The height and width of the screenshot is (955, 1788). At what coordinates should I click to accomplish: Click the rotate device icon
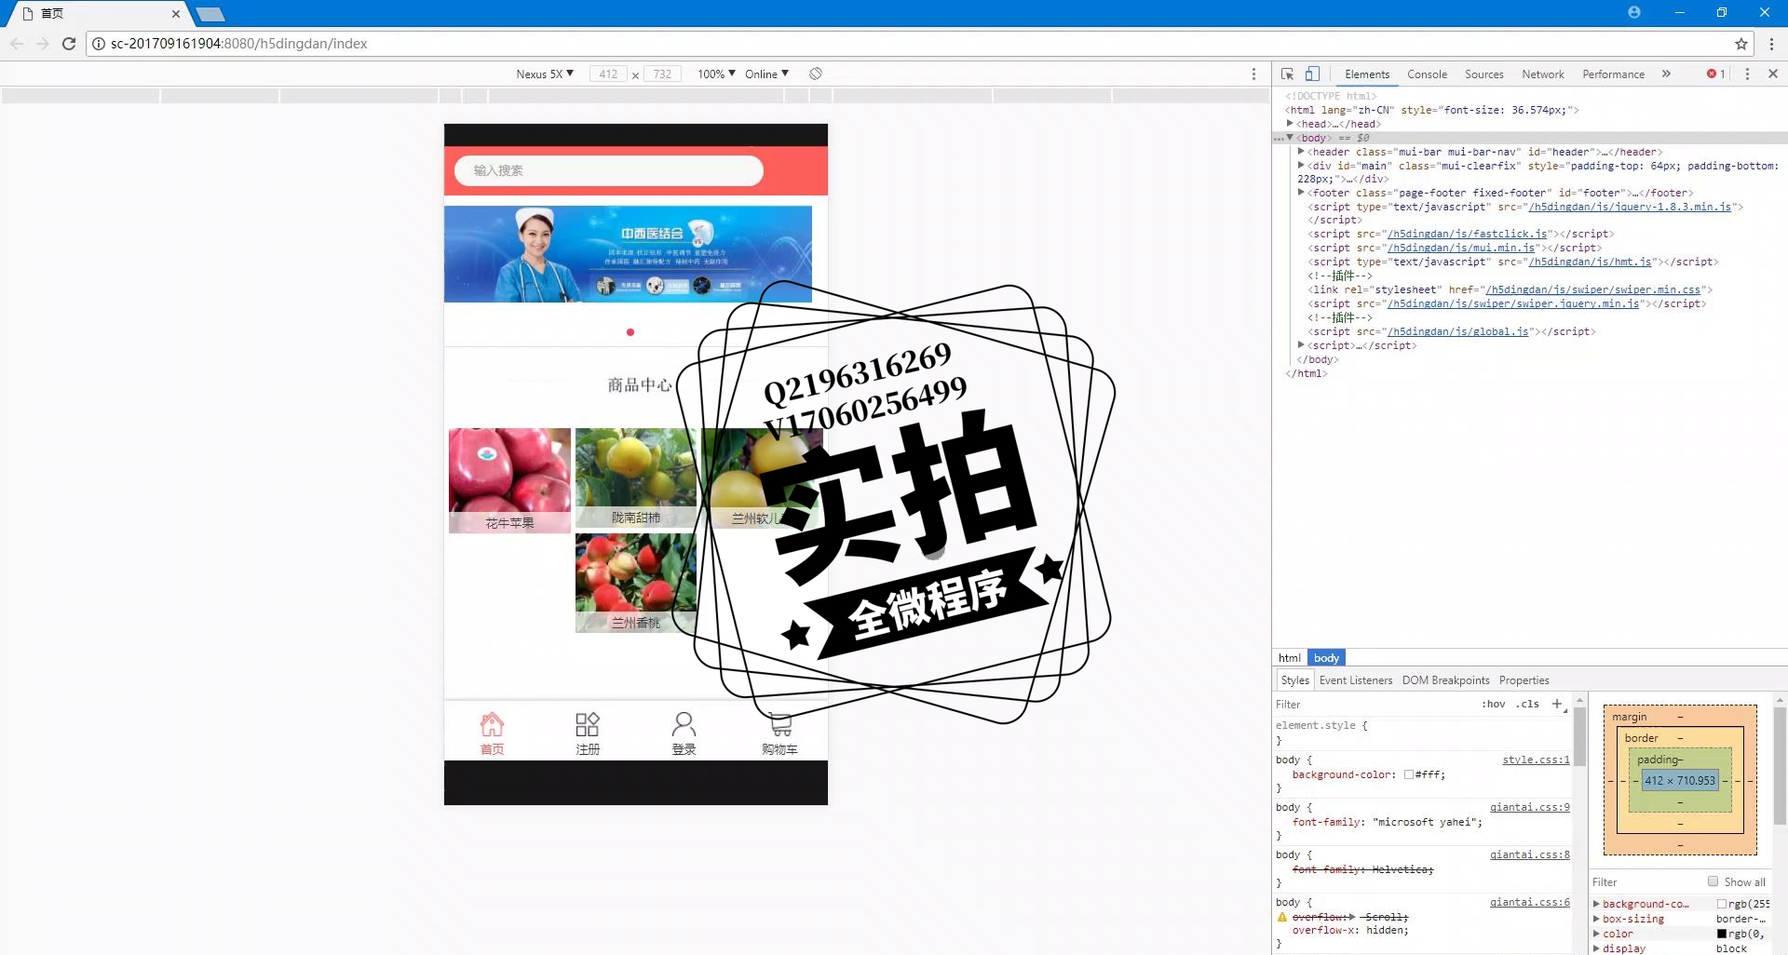pos(816,74)
